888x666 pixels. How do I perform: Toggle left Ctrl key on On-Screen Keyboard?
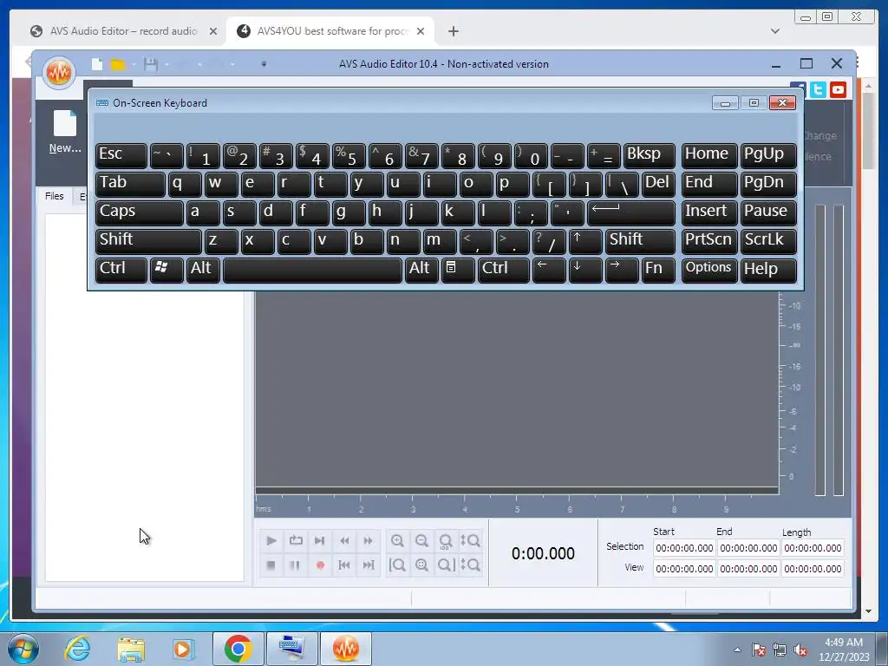pos(121,270)
